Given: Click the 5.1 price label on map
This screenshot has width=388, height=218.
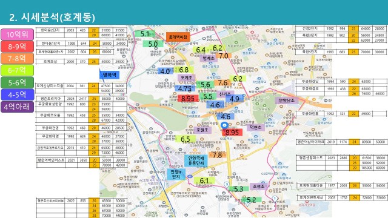Looking at the screenshot, I should pyautogui.click(x=145, y=34).
